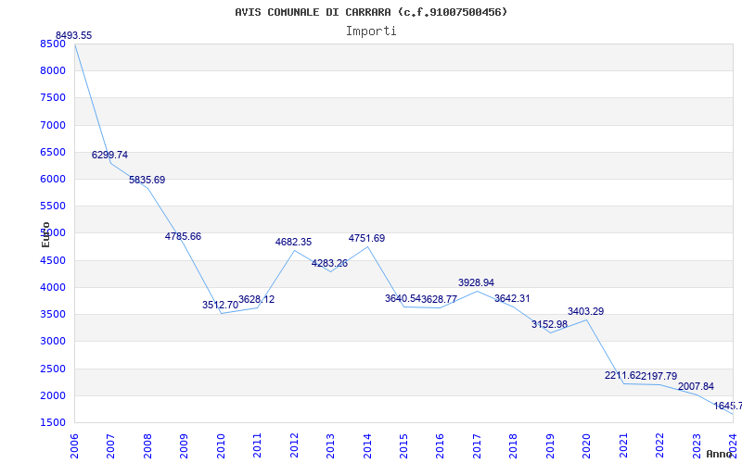Click the 4500 y-axis tick label
Image resolution: width=742 pixels, height=463 pixels.
click(x=53, y=260)
